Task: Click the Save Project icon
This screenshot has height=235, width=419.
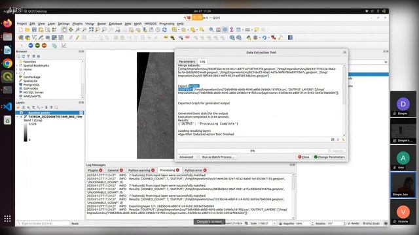Action: pos(34,30)
